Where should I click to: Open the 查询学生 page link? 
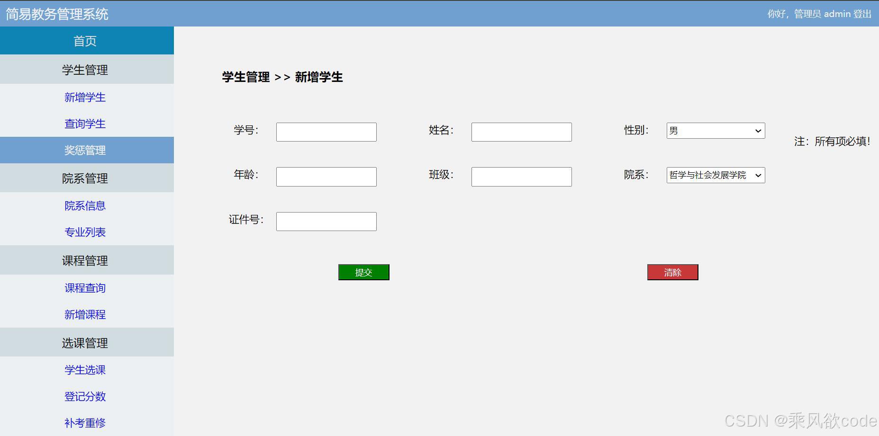coord(85,124)
